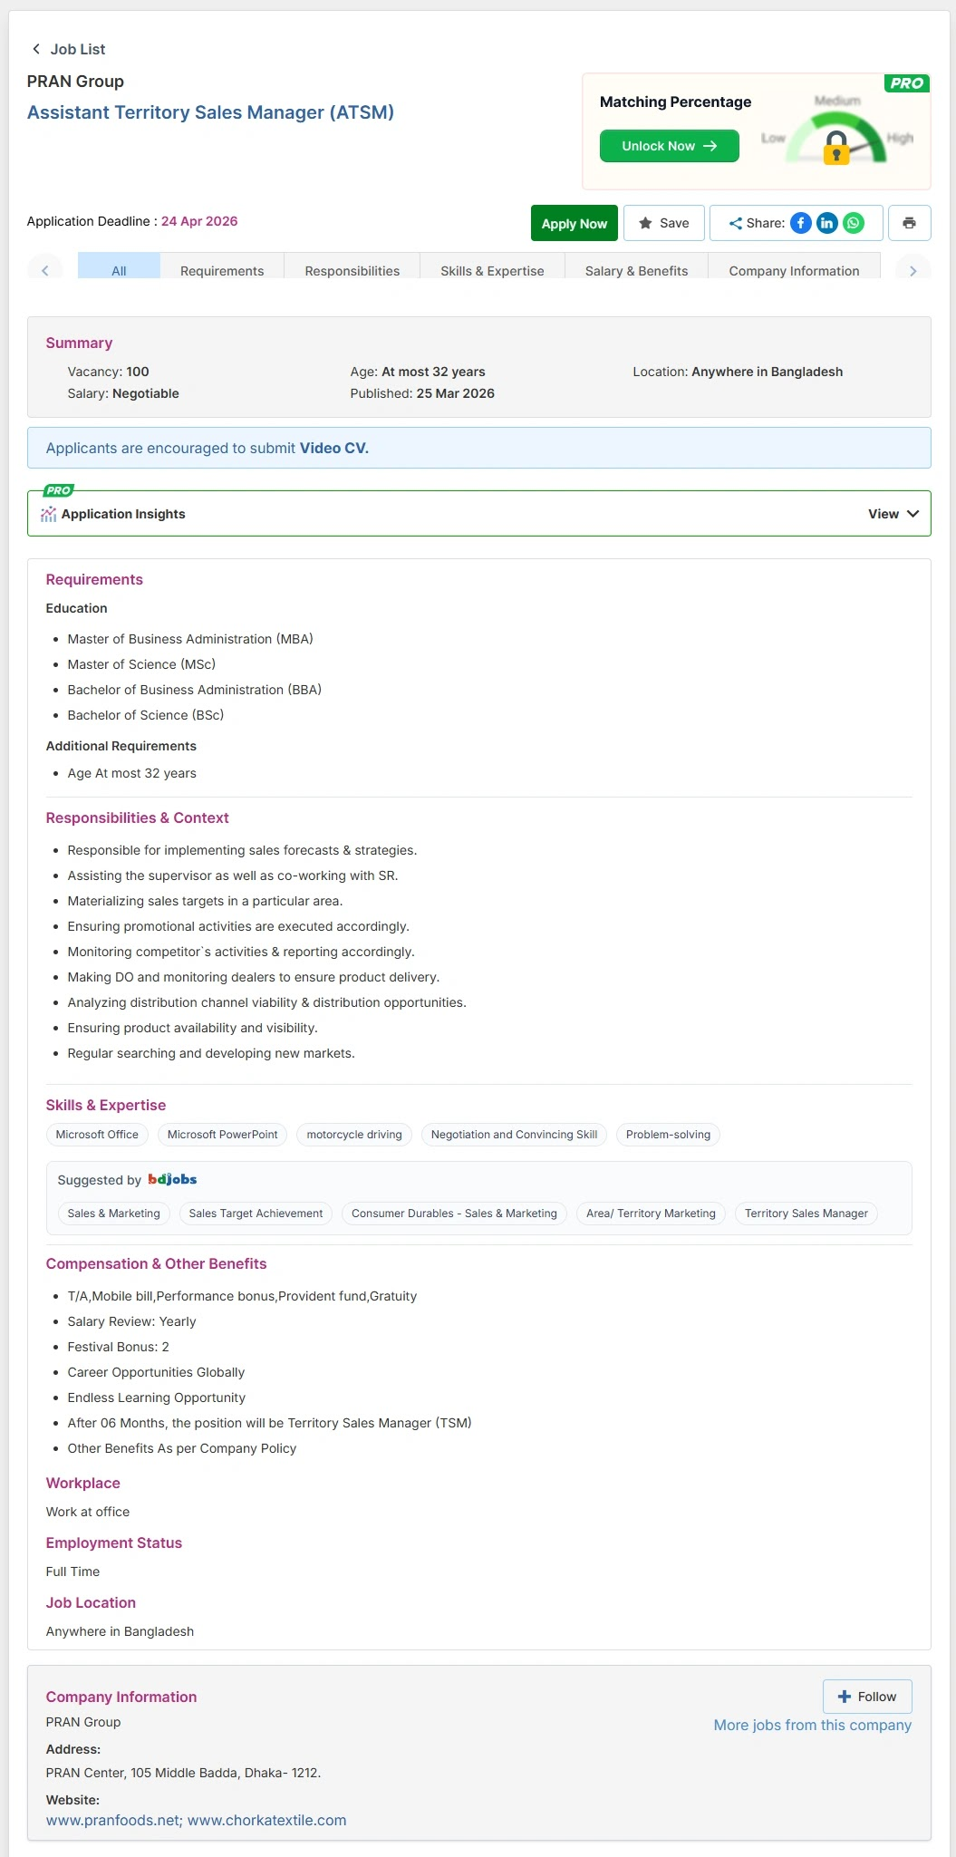Share the job on LinkedIn
The height and width of the screenshot is (1857, 956).
click(x=827, y=223)
